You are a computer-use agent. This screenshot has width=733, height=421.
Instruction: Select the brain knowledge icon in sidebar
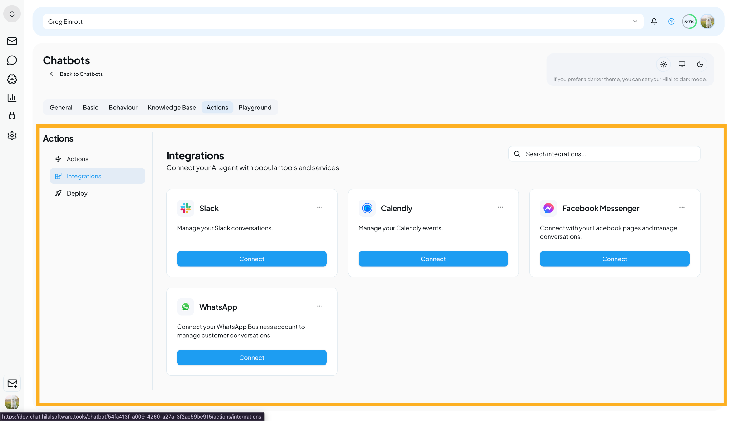point(12,79)
